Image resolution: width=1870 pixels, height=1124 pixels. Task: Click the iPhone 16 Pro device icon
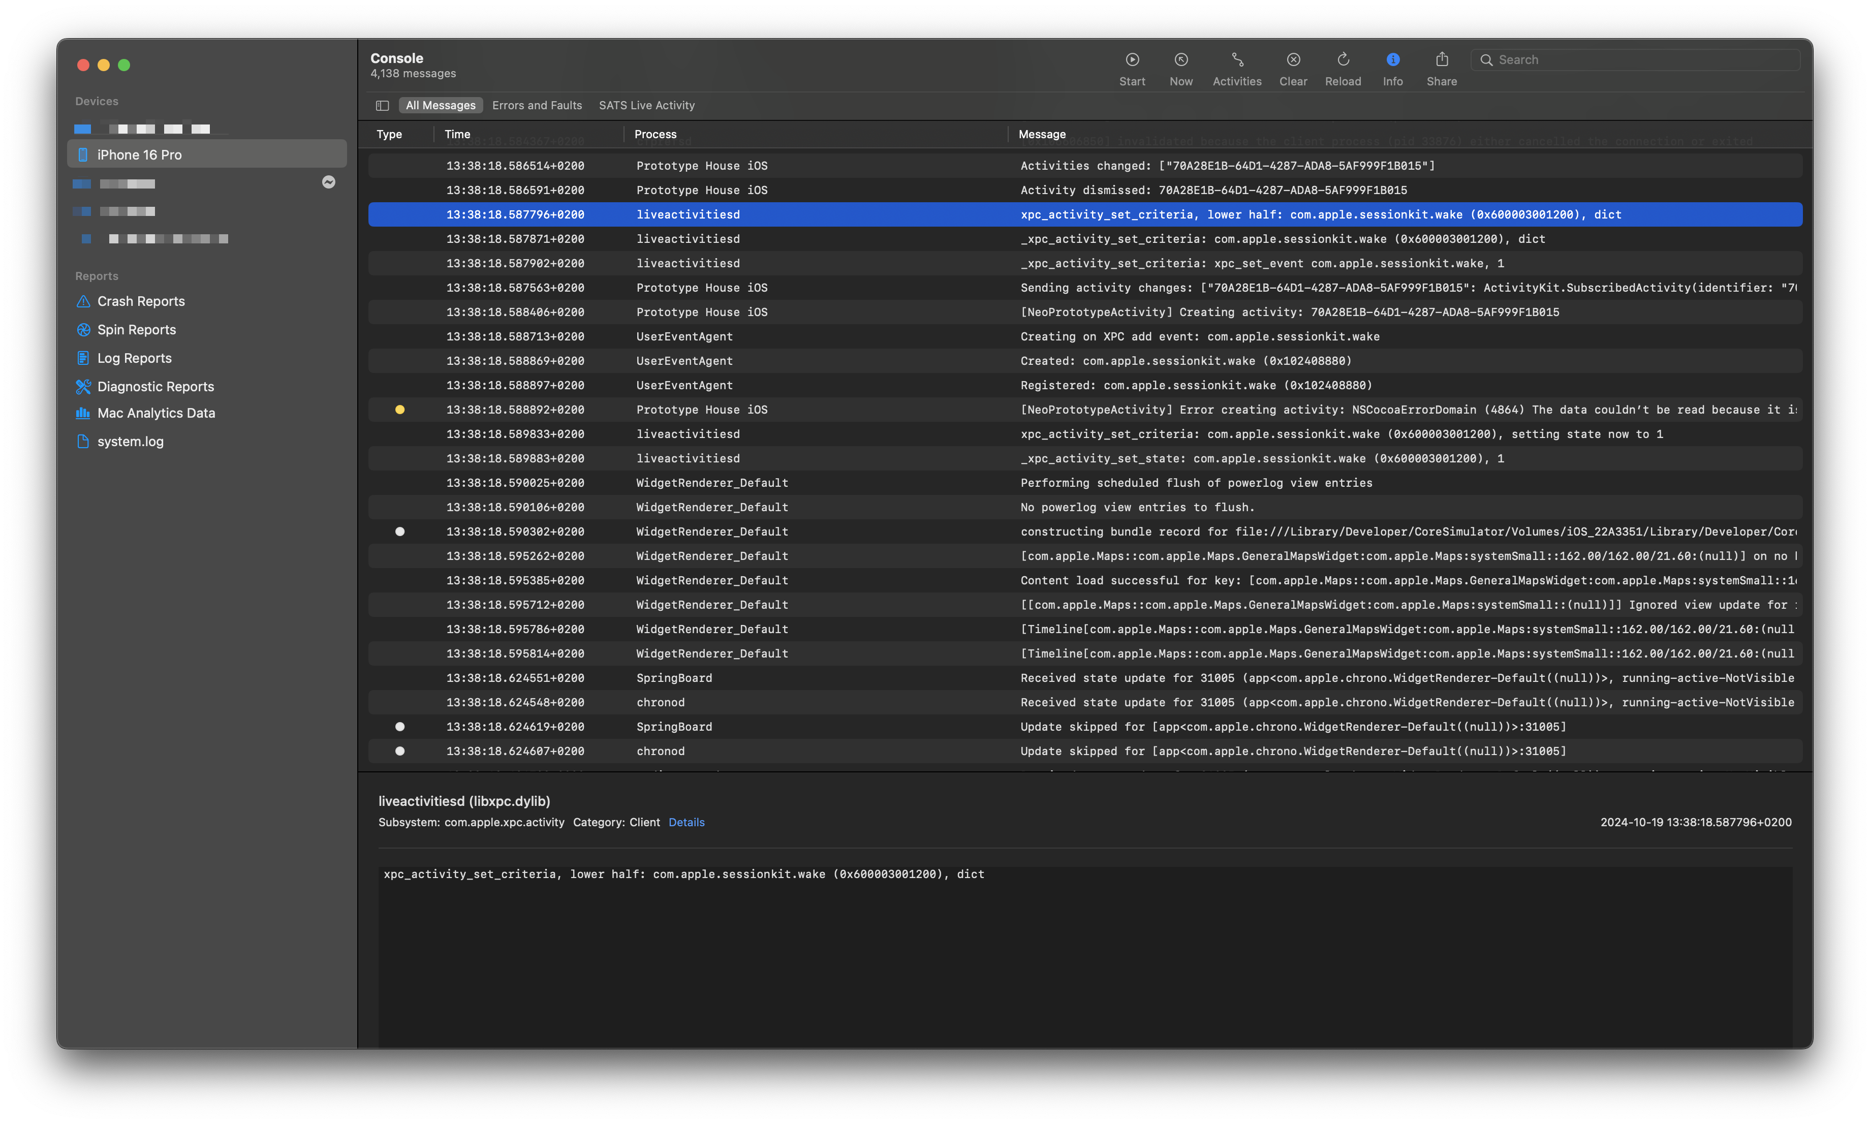pos(83,154)
